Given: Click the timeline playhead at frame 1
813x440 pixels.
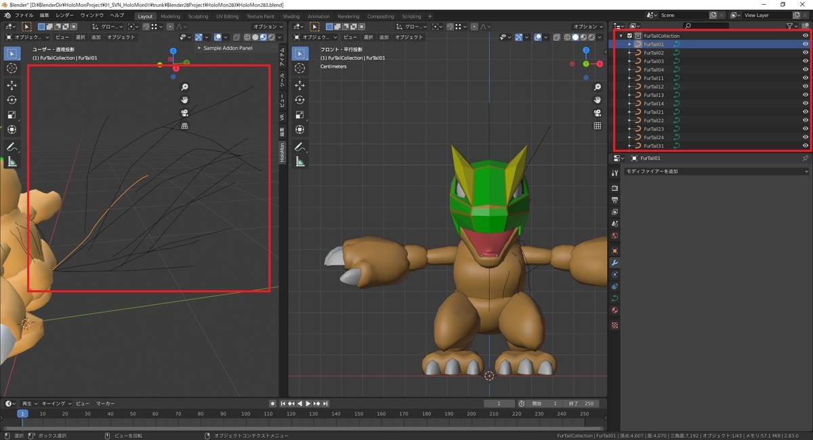Looking at the screenshot, I should click(22, 414).
